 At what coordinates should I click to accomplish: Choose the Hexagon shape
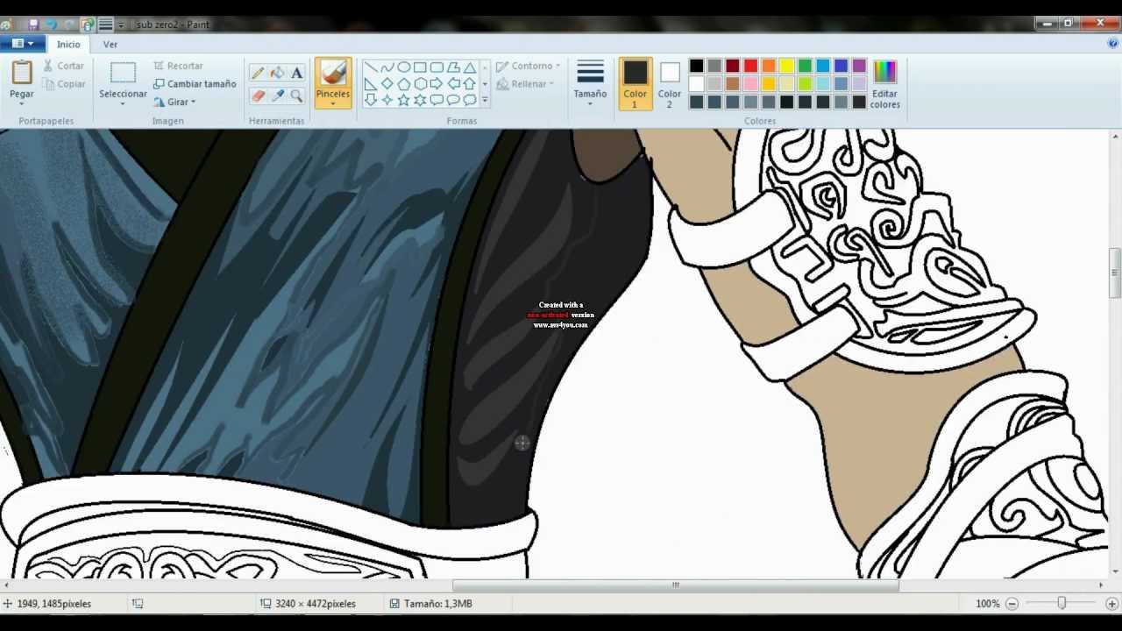(x=420, y=84)
